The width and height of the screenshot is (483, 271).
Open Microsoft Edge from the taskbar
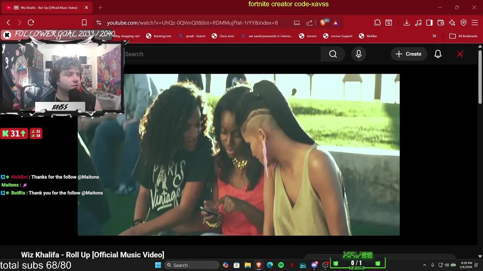tap(270, 265)
